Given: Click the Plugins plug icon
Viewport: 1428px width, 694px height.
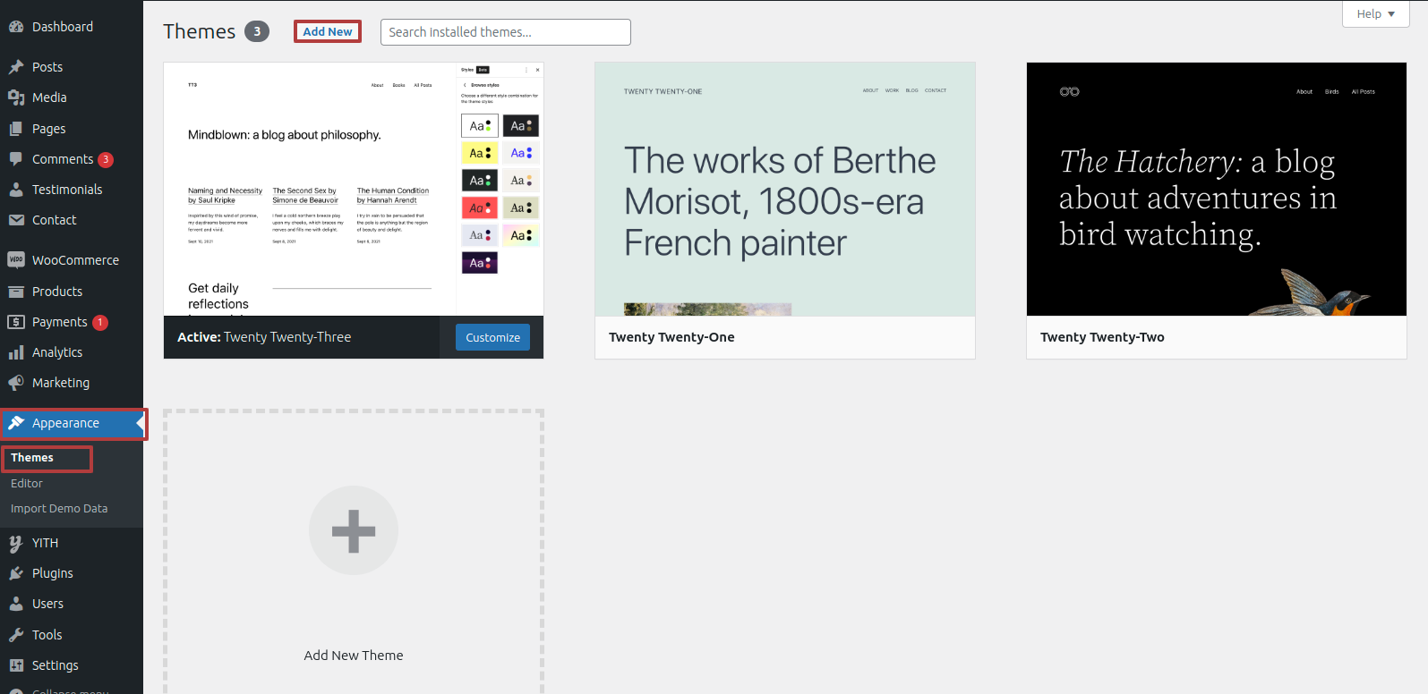Looking at the screenshot, I should (x=16, y=573).
